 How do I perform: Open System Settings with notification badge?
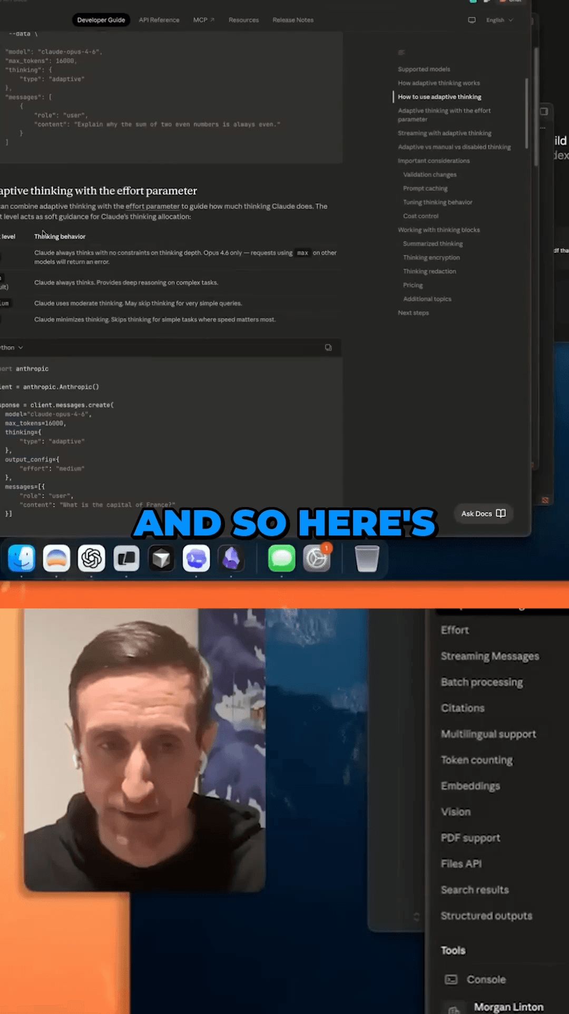pos(317,558)
